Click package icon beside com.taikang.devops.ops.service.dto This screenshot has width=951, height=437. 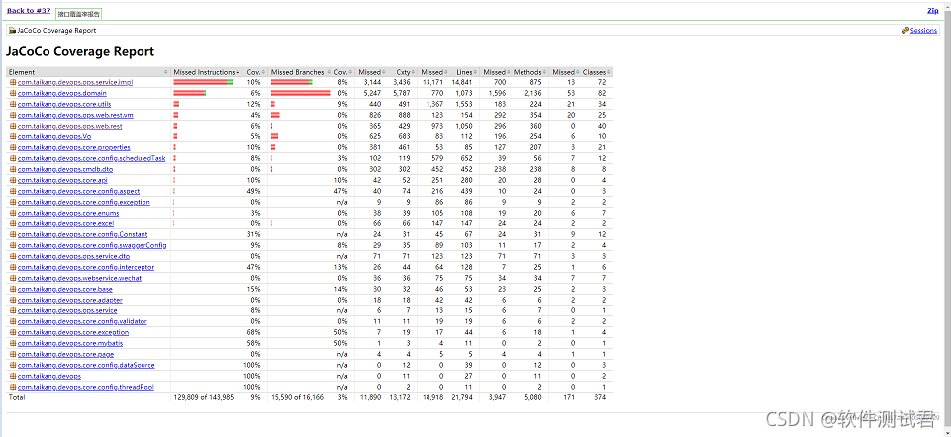[x=12, y=256]
